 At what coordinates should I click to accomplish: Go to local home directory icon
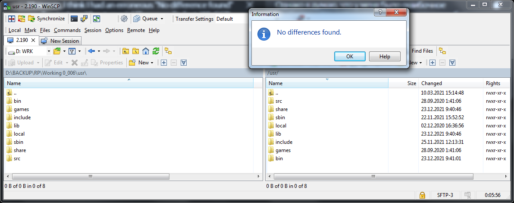click(146, 51)
